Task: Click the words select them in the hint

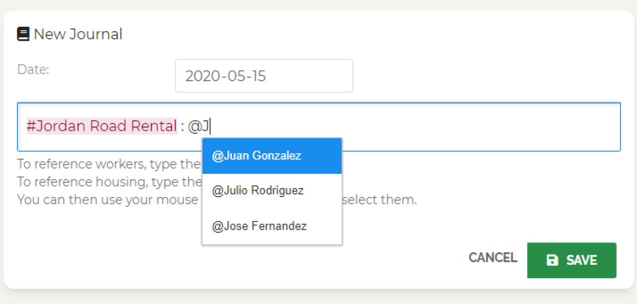Action: pyautogui.click(x=380, y=200)
